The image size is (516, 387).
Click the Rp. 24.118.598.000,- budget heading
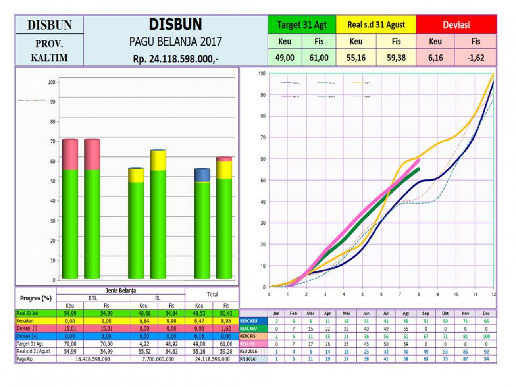click(x=175, y=59)
